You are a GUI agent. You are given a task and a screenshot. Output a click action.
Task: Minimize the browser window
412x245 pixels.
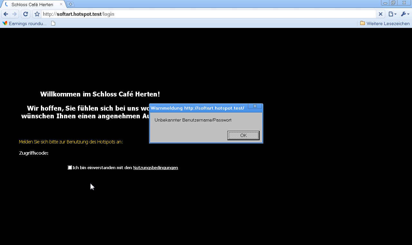385,3
